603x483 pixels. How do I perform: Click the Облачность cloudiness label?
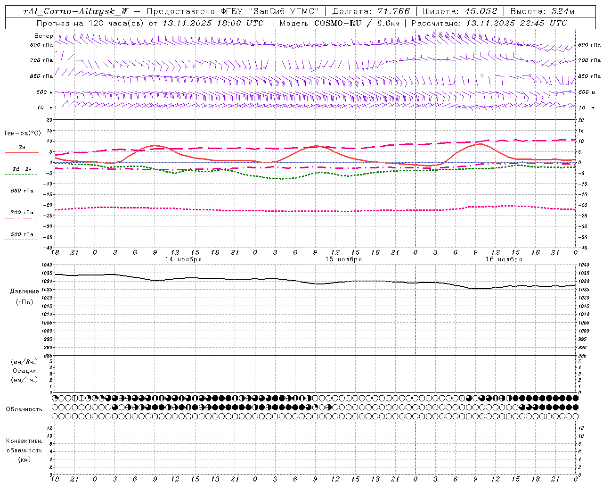coord(24,409)
